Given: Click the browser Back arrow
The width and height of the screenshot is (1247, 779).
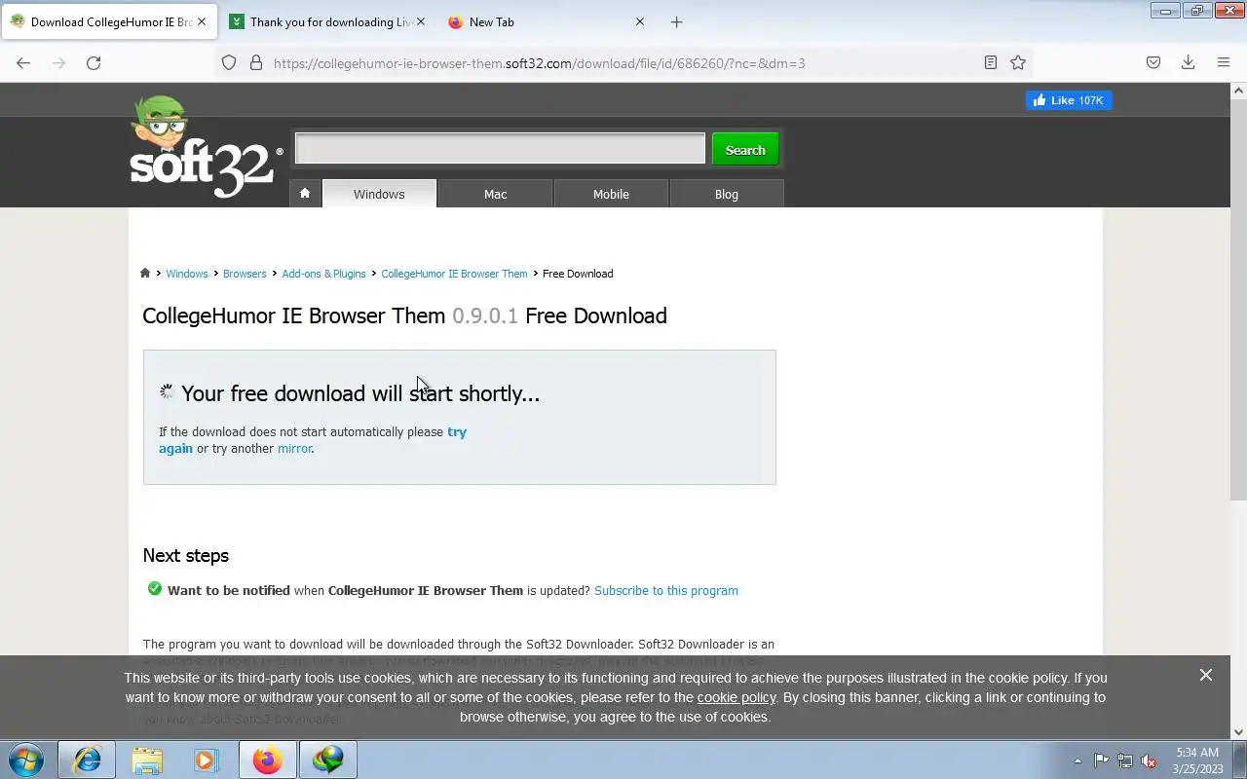Looking at the screenshot, I should pos(23,62).
